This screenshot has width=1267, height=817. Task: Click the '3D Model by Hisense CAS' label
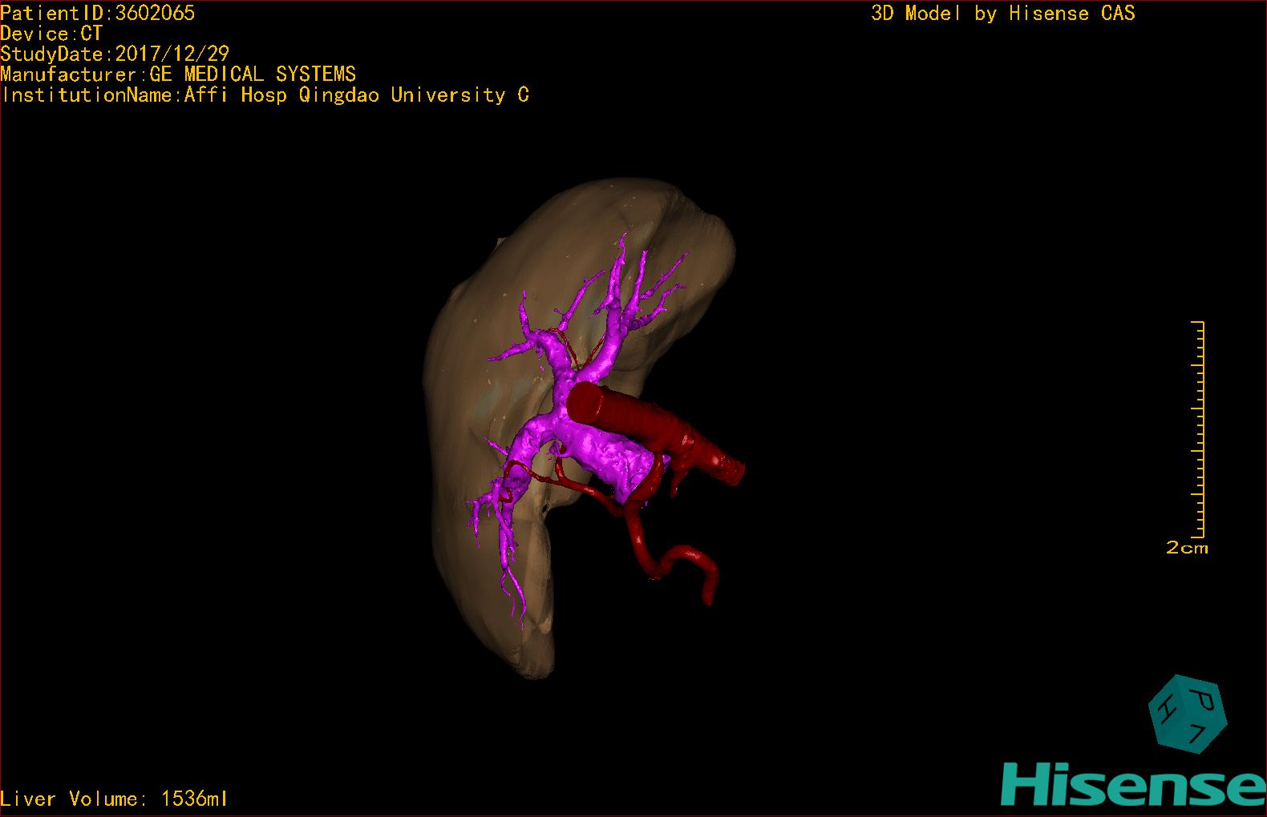pos(1003,13)
